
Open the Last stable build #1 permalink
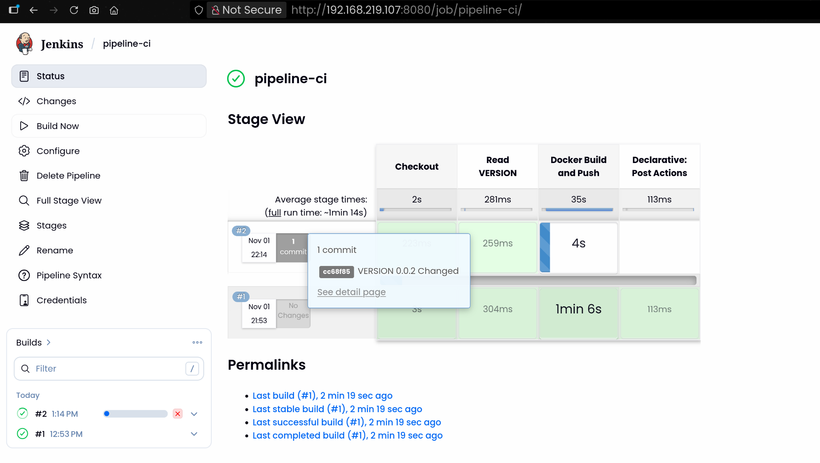(x=337, y=409)
